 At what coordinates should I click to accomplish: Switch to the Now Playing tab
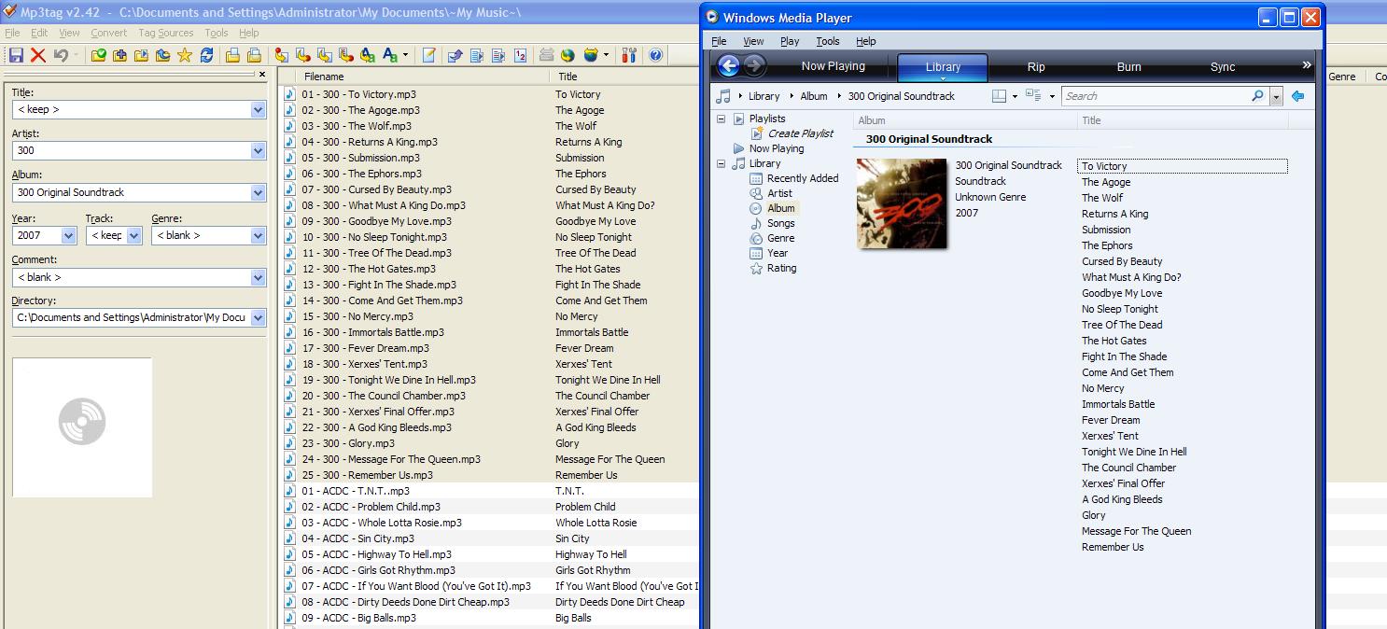point(833,66)
